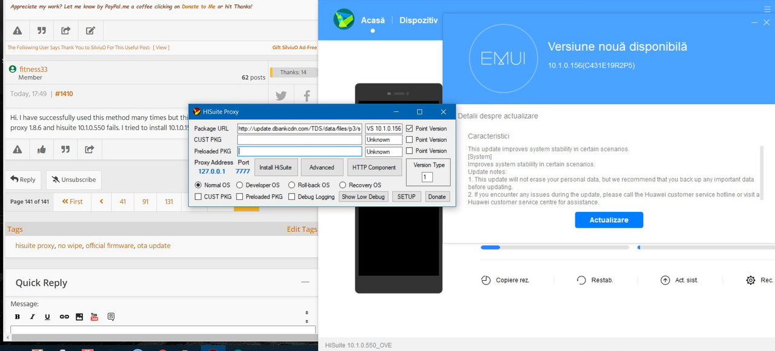Image resolution: width=775 pixels, height=351 pixels.
Task: Select Recovery OS radio button
Action: pos(343,185)
